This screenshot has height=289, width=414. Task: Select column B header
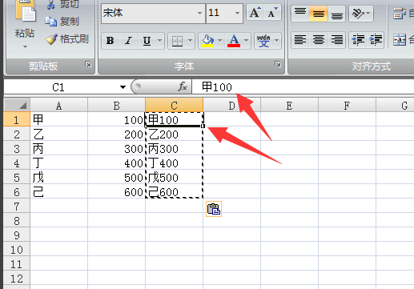point(117,106)
